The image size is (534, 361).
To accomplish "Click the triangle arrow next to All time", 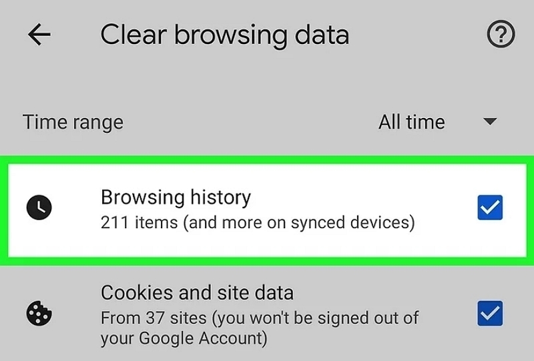I will coord(490,121).
